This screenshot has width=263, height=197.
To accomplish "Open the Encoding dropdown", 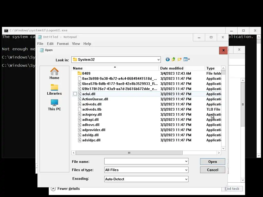I will [186, 179].
